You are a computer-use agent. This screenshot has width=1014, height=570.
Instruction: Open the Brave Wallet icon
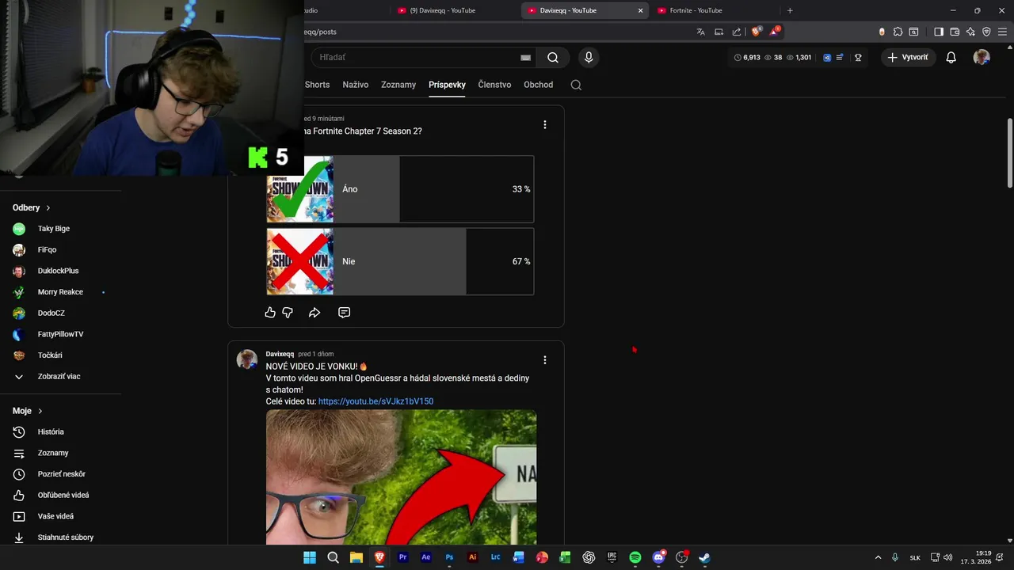coord(955,32)
